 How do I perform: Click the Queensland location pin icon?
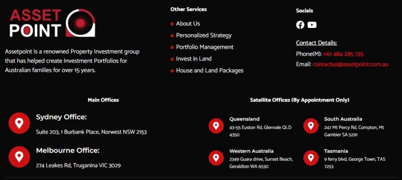click(216, 126)
